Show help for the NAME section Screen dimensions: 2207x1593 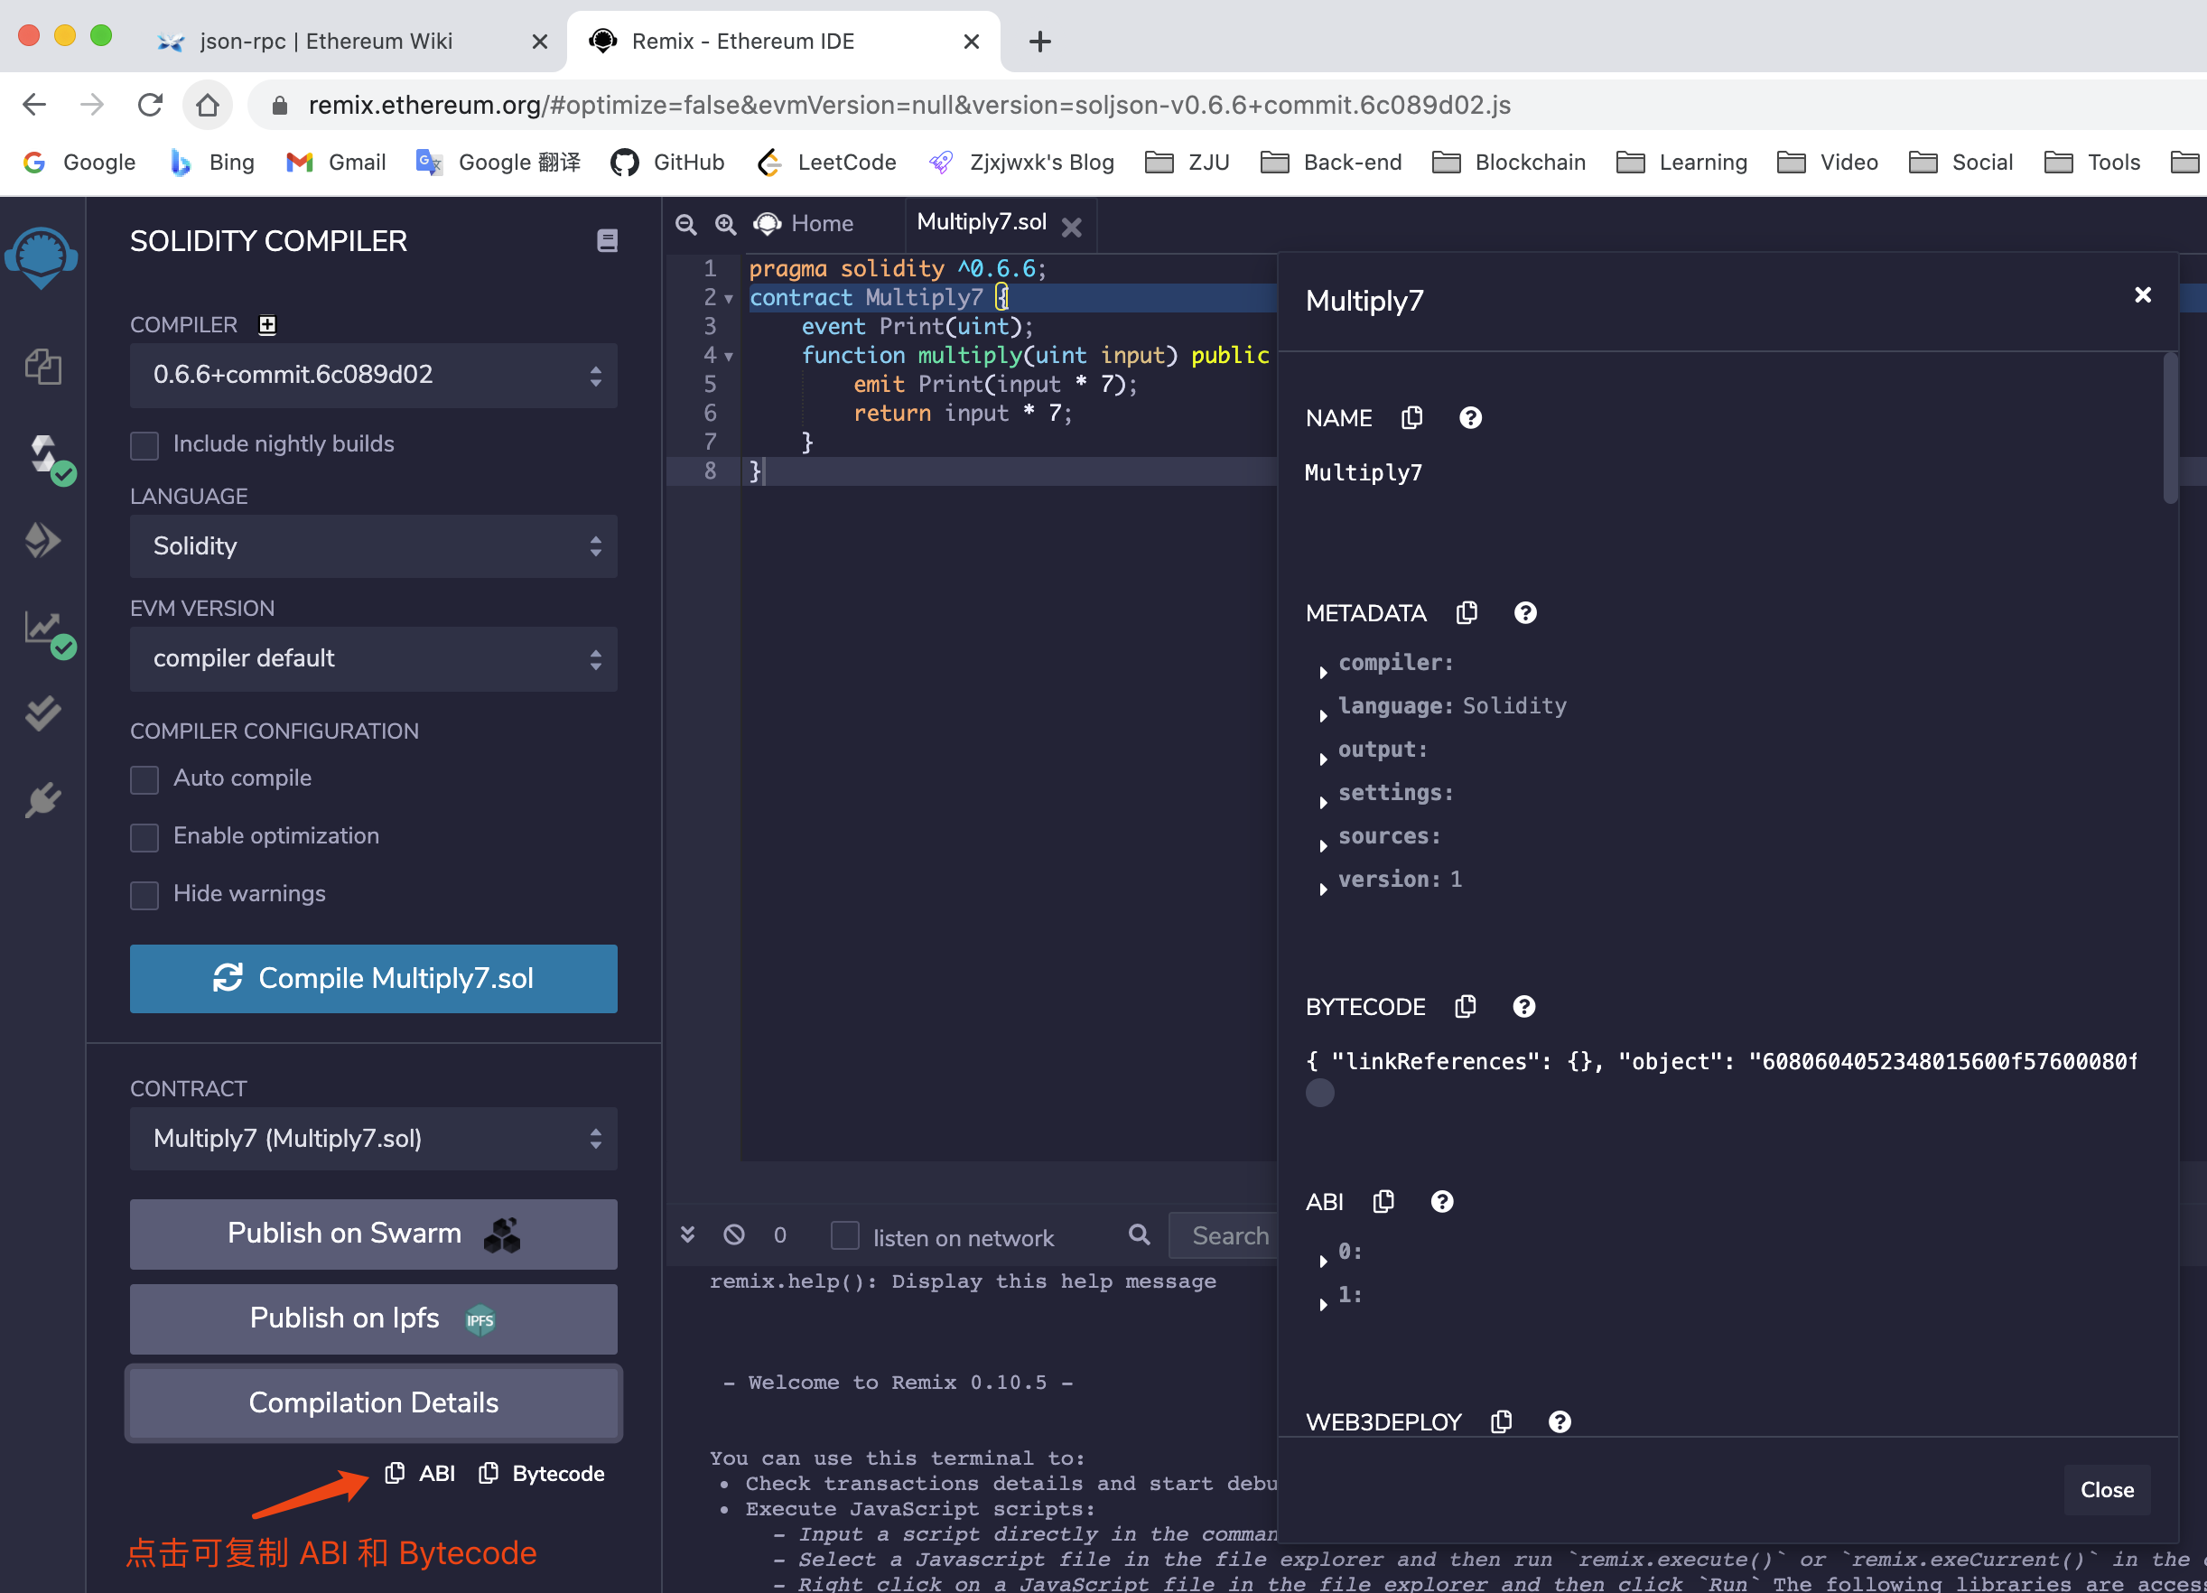pyautogui.click(x=1470, y=417)
